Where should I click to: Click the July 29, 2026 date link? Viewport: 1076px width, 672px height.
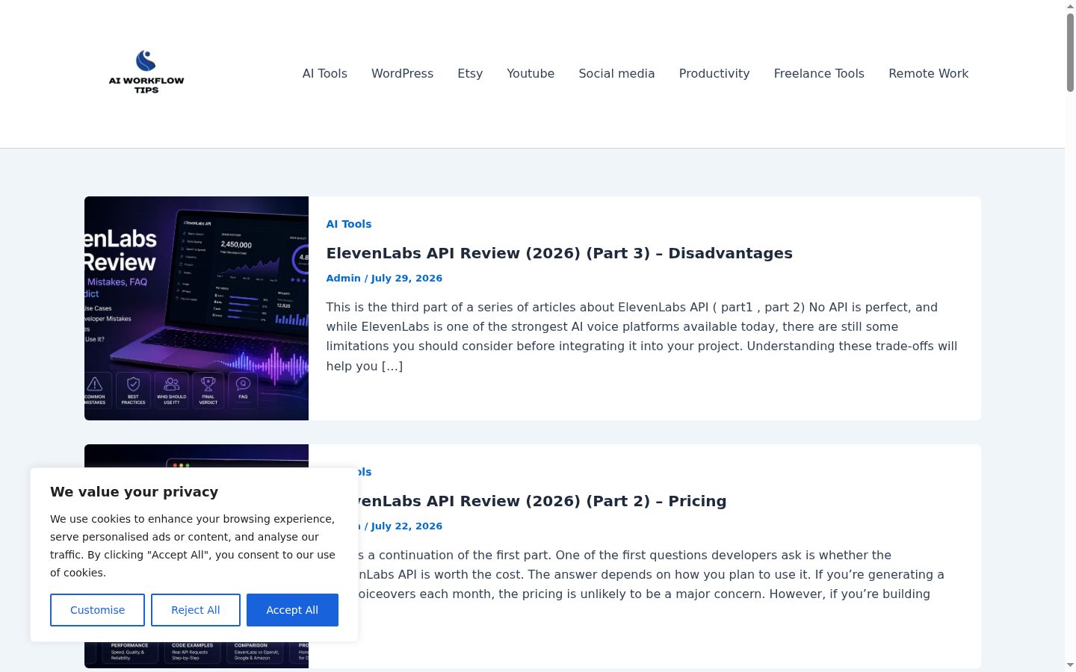[406, 278]
